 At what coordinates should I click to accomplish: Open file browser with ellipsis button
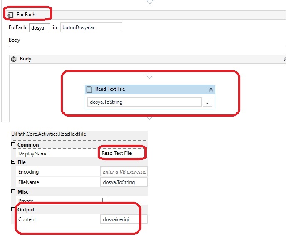(207, 102)
